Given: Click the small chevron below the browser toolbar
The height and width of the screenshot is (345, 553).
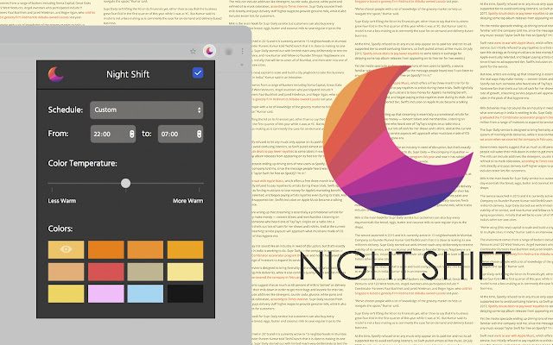Looking at the screenshot, I should 242,65.
